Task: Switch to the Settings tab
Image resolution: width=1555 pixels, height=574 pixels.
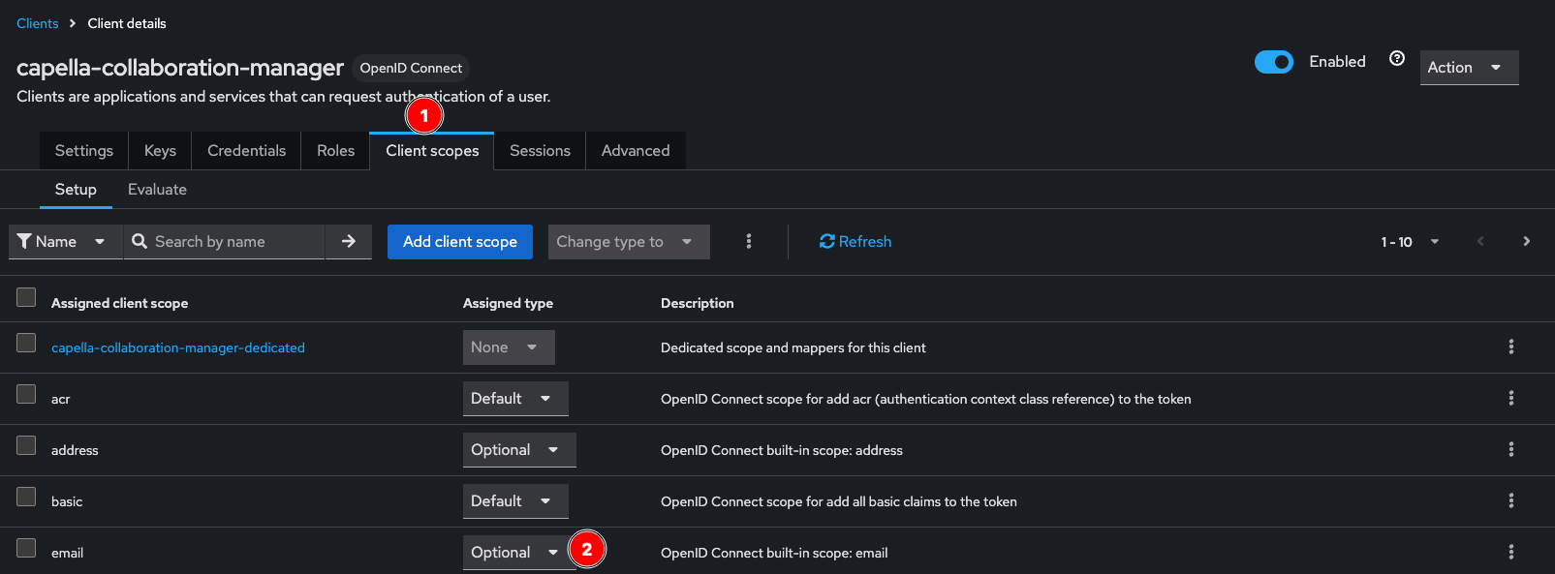Action: tap(84, 151)
